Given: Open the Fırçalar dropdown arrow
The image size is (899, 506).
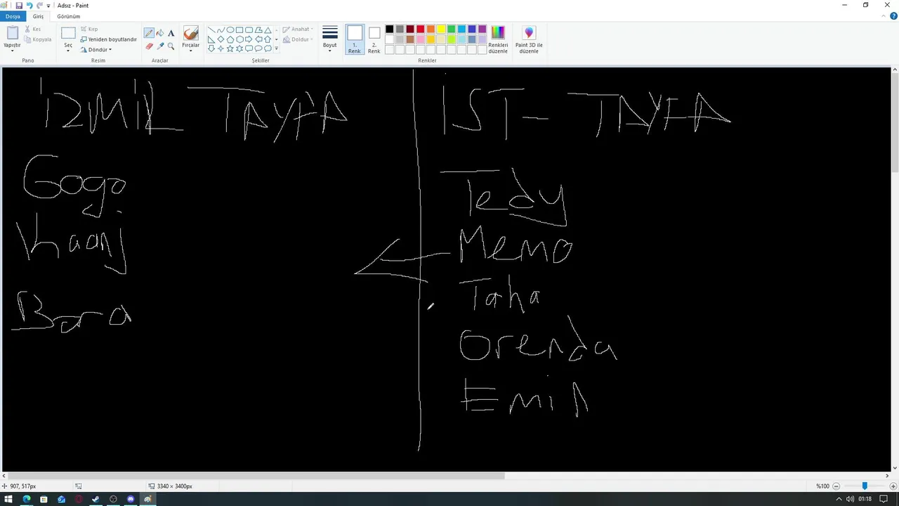Looking at the screenshot, I should coord(191,51).
